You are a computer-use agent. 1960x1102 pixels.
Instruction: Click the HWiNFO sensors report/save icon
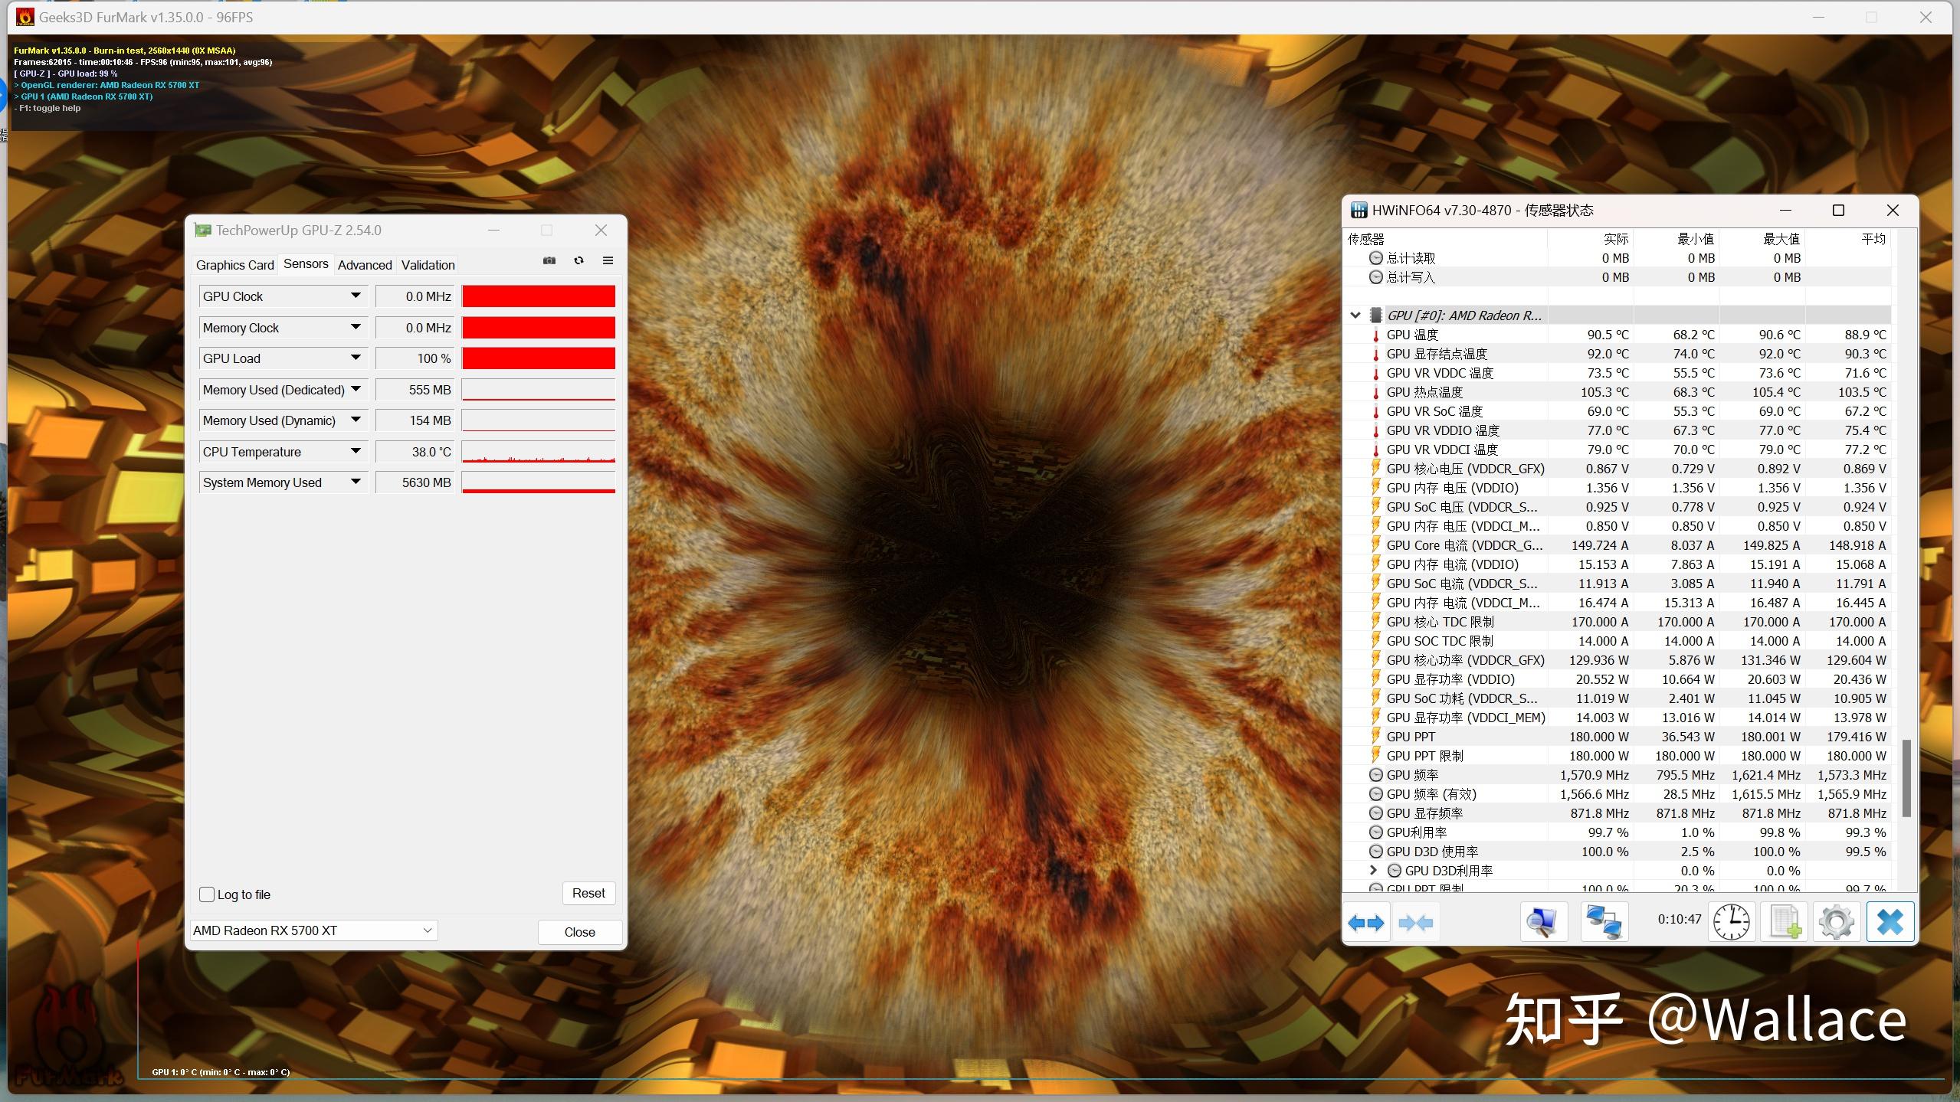1784,922
